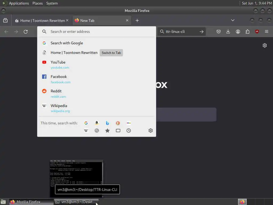Viewport: 273px width, 205px height.
Task: Search history via clock icon
Action: click(129, 131)
